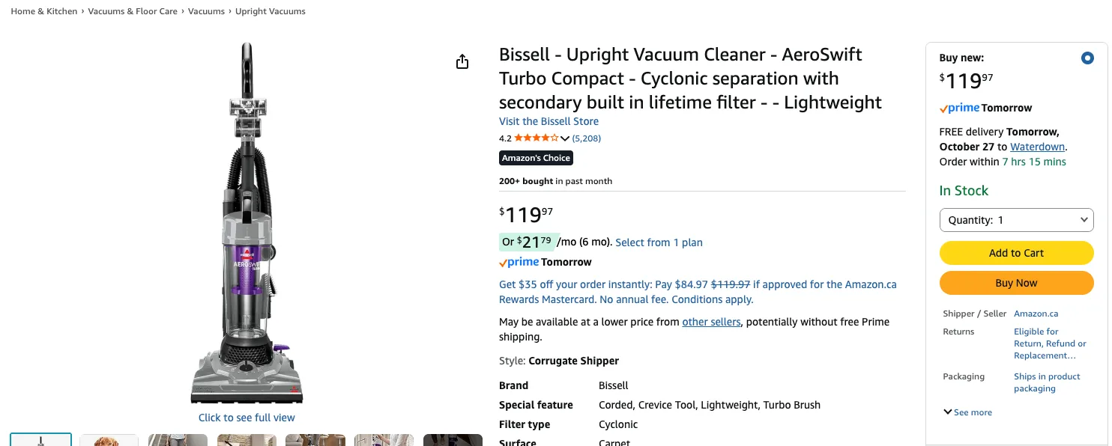
Task: Click Add to Cart
Action: pyautogui.click(x=1017, y=253)
